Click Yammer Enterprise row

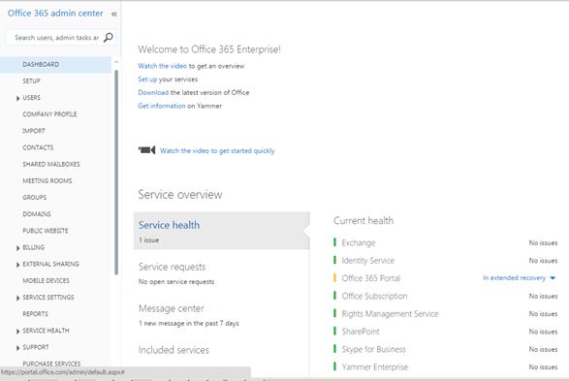(446, 367)
